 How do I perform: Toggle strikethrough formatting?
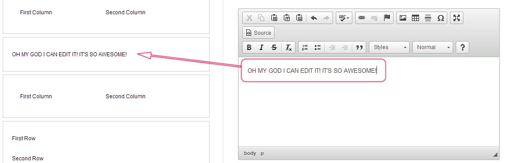coord(274,47)
